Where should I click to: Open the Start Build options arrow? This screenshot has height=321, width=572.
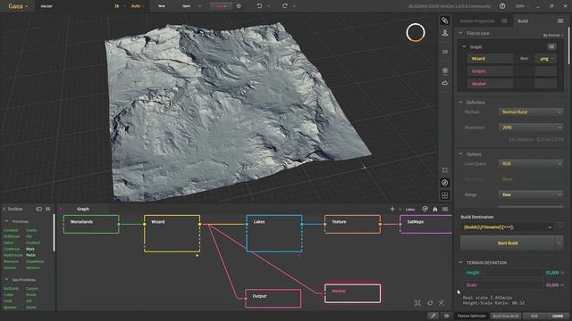[x=559, y=243]
